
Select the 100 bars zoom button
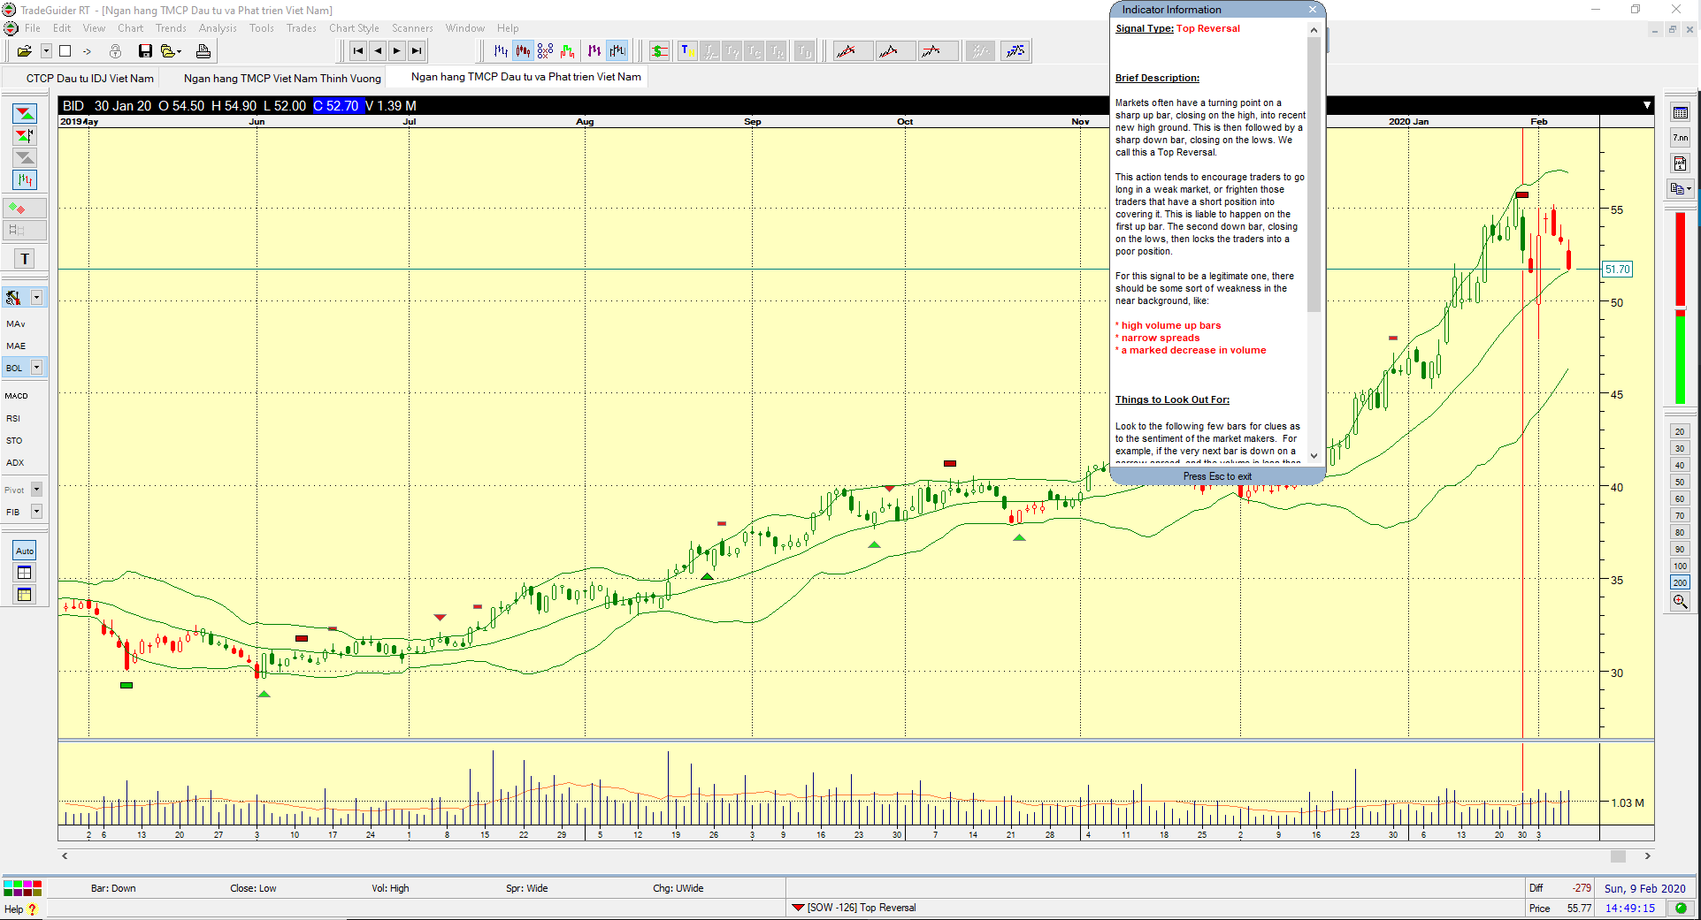point(1680,566)
